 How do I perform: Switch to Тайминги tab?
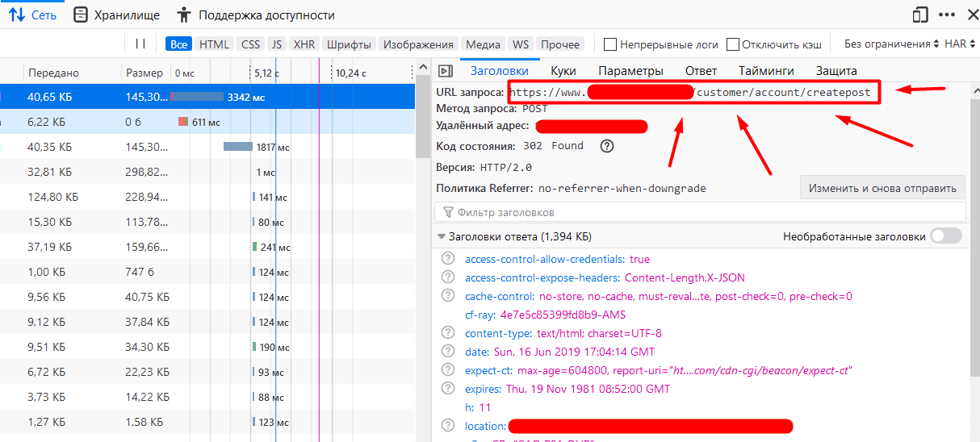[766, 71]
